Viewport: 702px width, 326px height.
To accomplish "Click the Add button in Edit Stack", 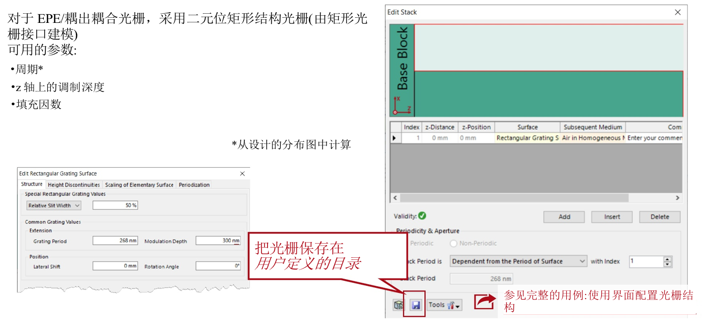I will pos(564,217).
